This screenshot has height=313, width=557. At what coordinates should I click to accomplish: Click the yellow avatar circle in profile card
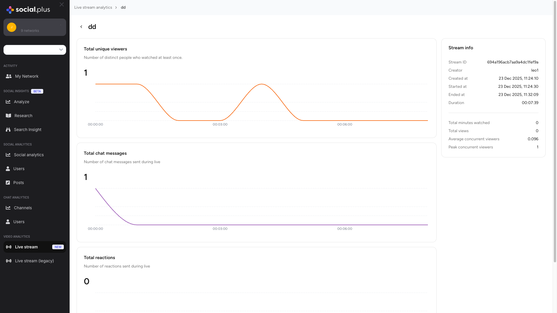11,27
